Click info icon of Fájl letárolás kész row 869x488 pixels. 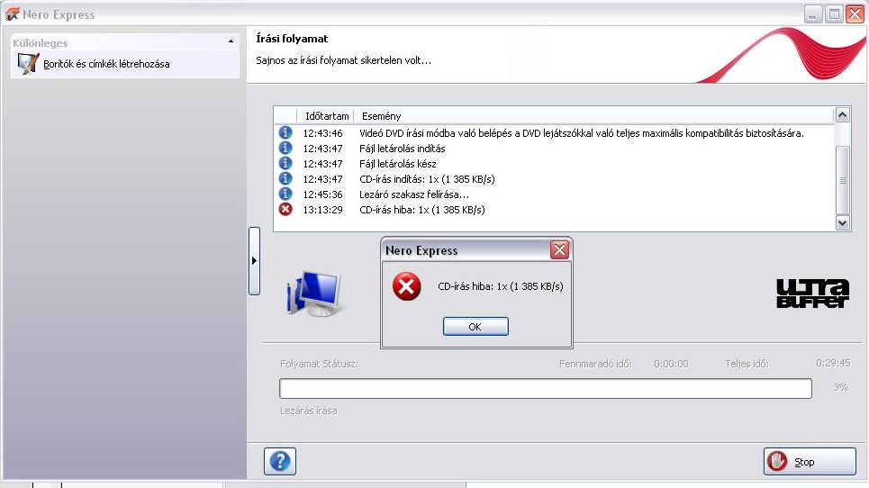tap(285, 163)
